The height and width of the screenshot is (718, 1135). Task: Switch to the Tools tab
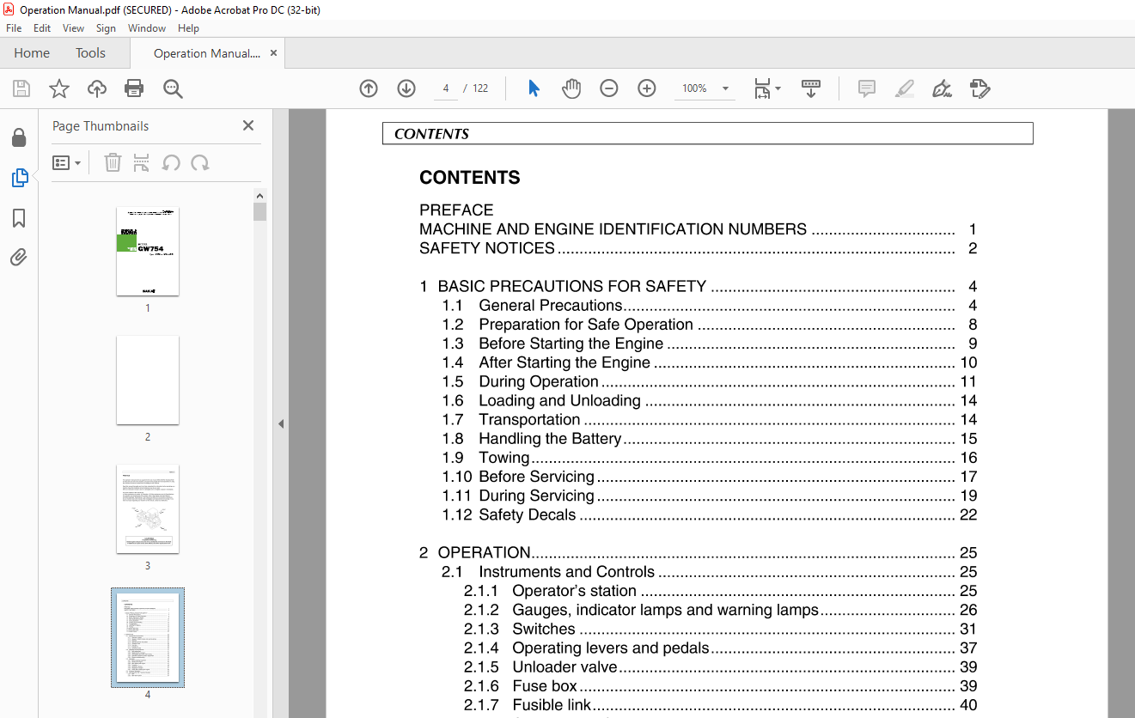pyautogui.click(x=90, y=53)
